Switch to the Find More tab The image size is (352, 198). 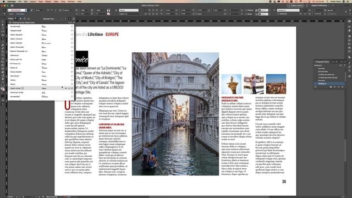pos(20,14)
